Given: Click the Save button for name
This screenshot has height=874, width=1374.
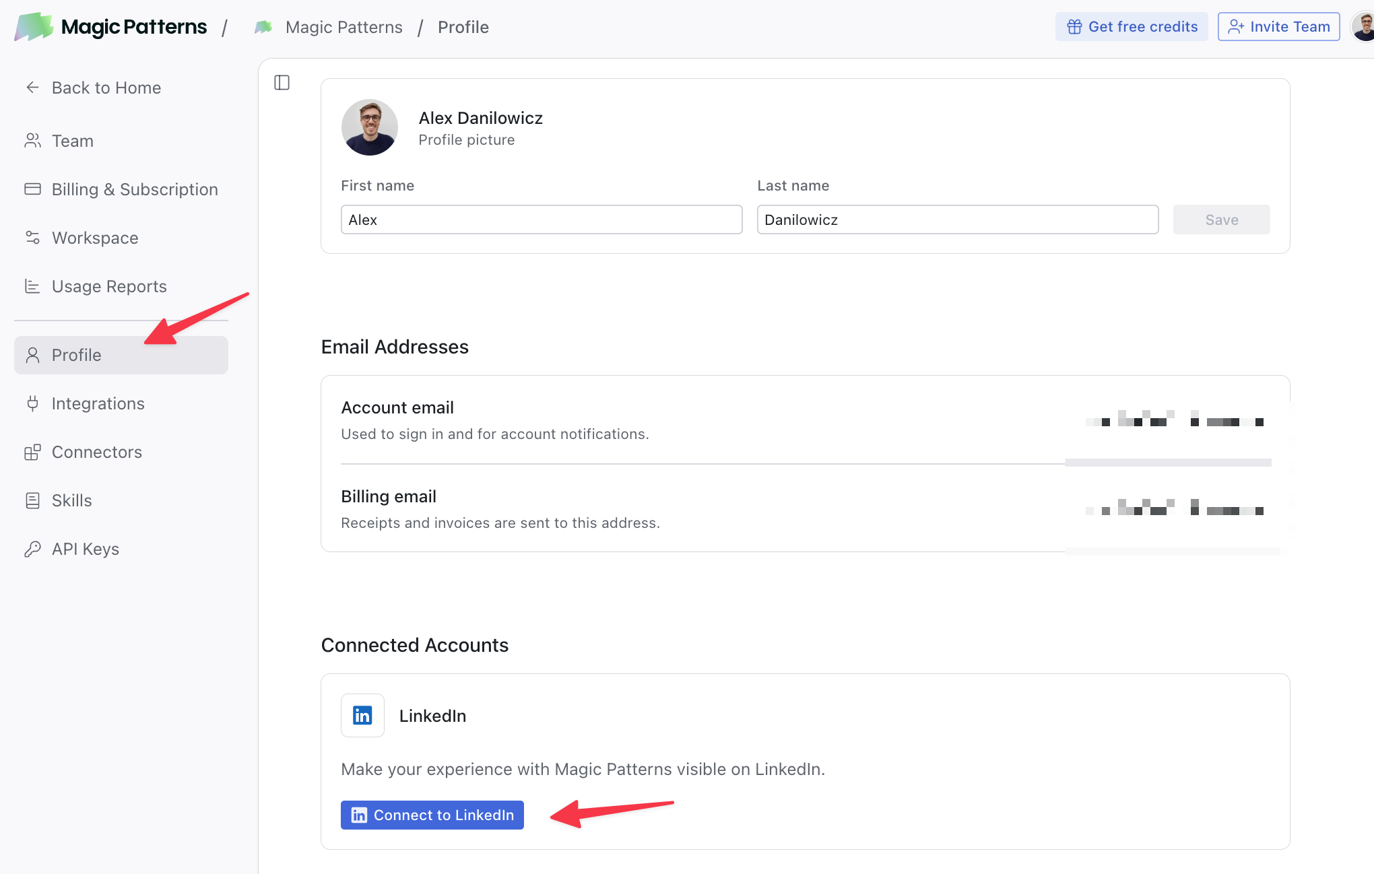Looking at the screenshot, I should [x=1221, y=220].
